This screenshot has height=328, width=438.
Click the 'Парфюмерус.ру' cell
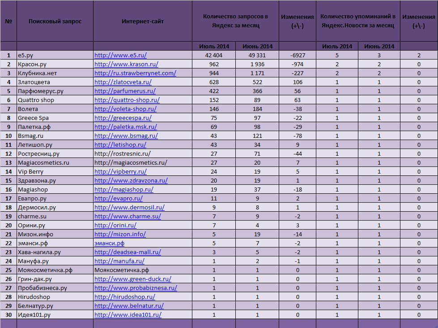pyautogui.click(x=55, y=91)
